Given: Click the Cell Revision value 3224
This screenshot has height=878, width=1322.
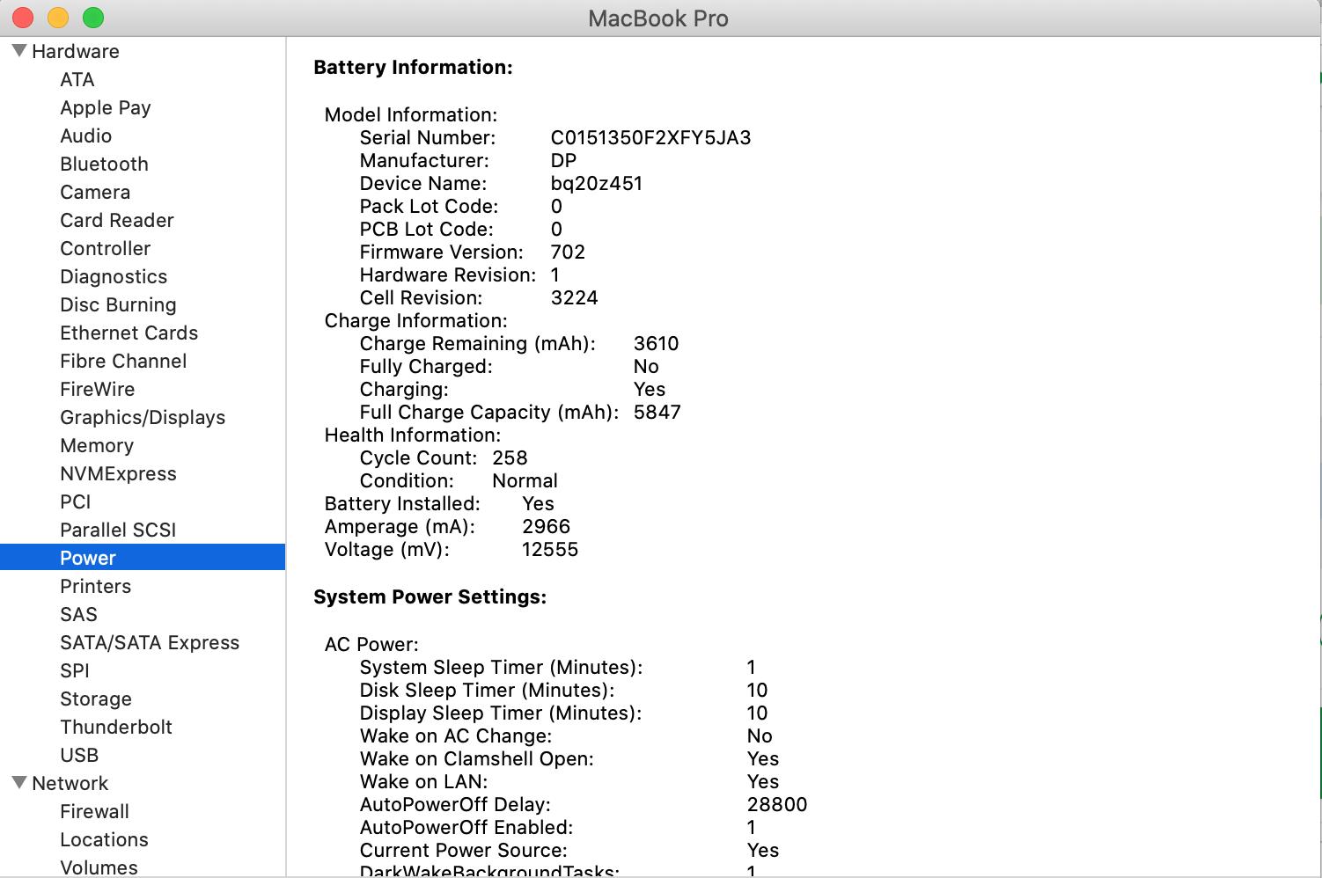Looking at the screenshot, I should (x=574, y=297).
